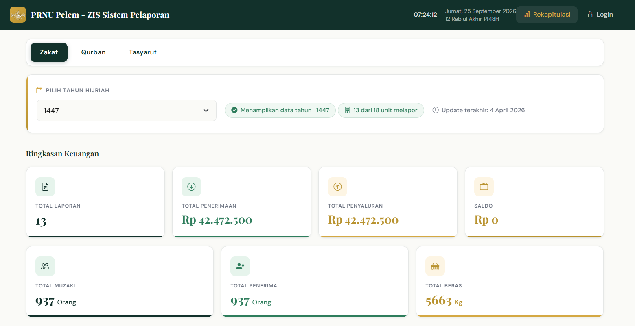The height and width of the screenshot is (326, 635).
Task: Click the Login button
Action: [x=600, y=15]
